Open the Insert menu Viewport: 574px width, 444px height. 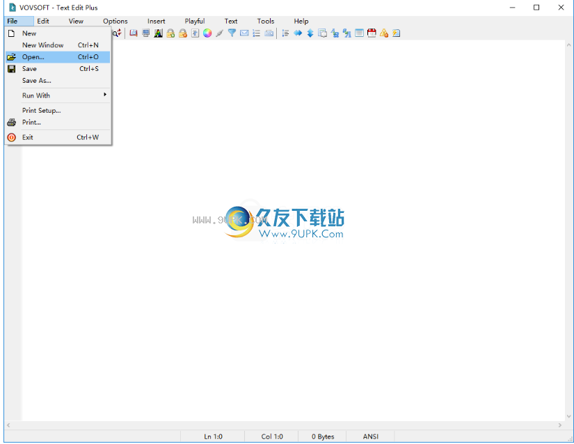coord(157,22)
